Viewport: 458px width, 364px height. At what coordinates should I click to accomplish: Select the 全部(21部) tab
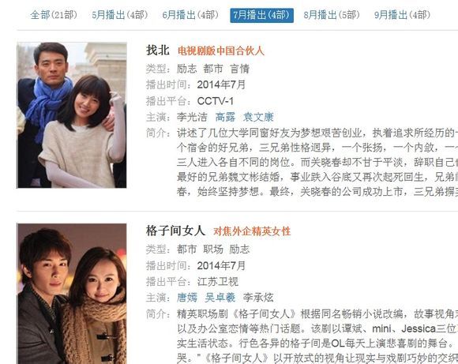(54, 15)
